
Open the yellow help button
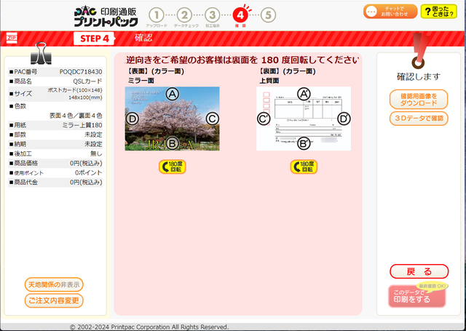click(438, 12)
